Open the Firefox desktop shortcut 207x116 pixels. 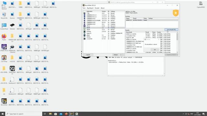[x=4, y=37]
